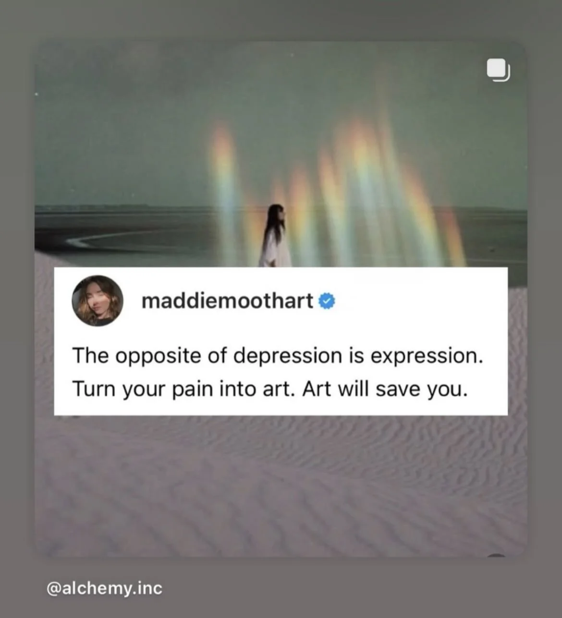The width and height of the screenshot is (562, 618).
Task: Tap the multiple-photos carousel icon
Action: [x=498, y=70]
